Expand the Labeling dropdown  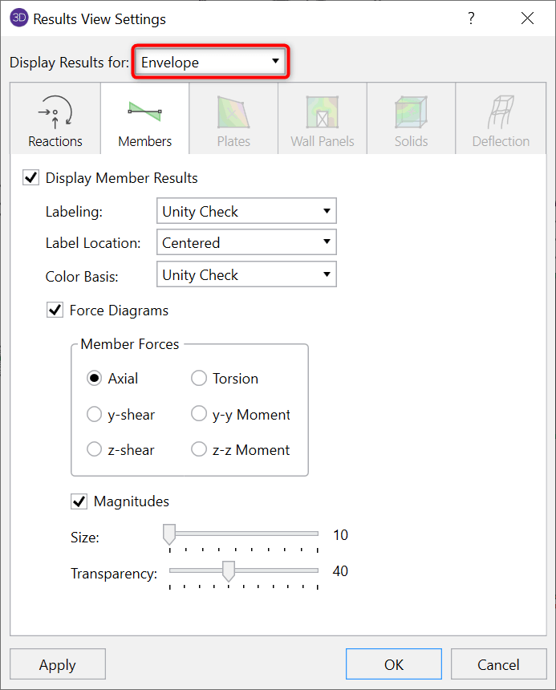(x=246, y=212)
